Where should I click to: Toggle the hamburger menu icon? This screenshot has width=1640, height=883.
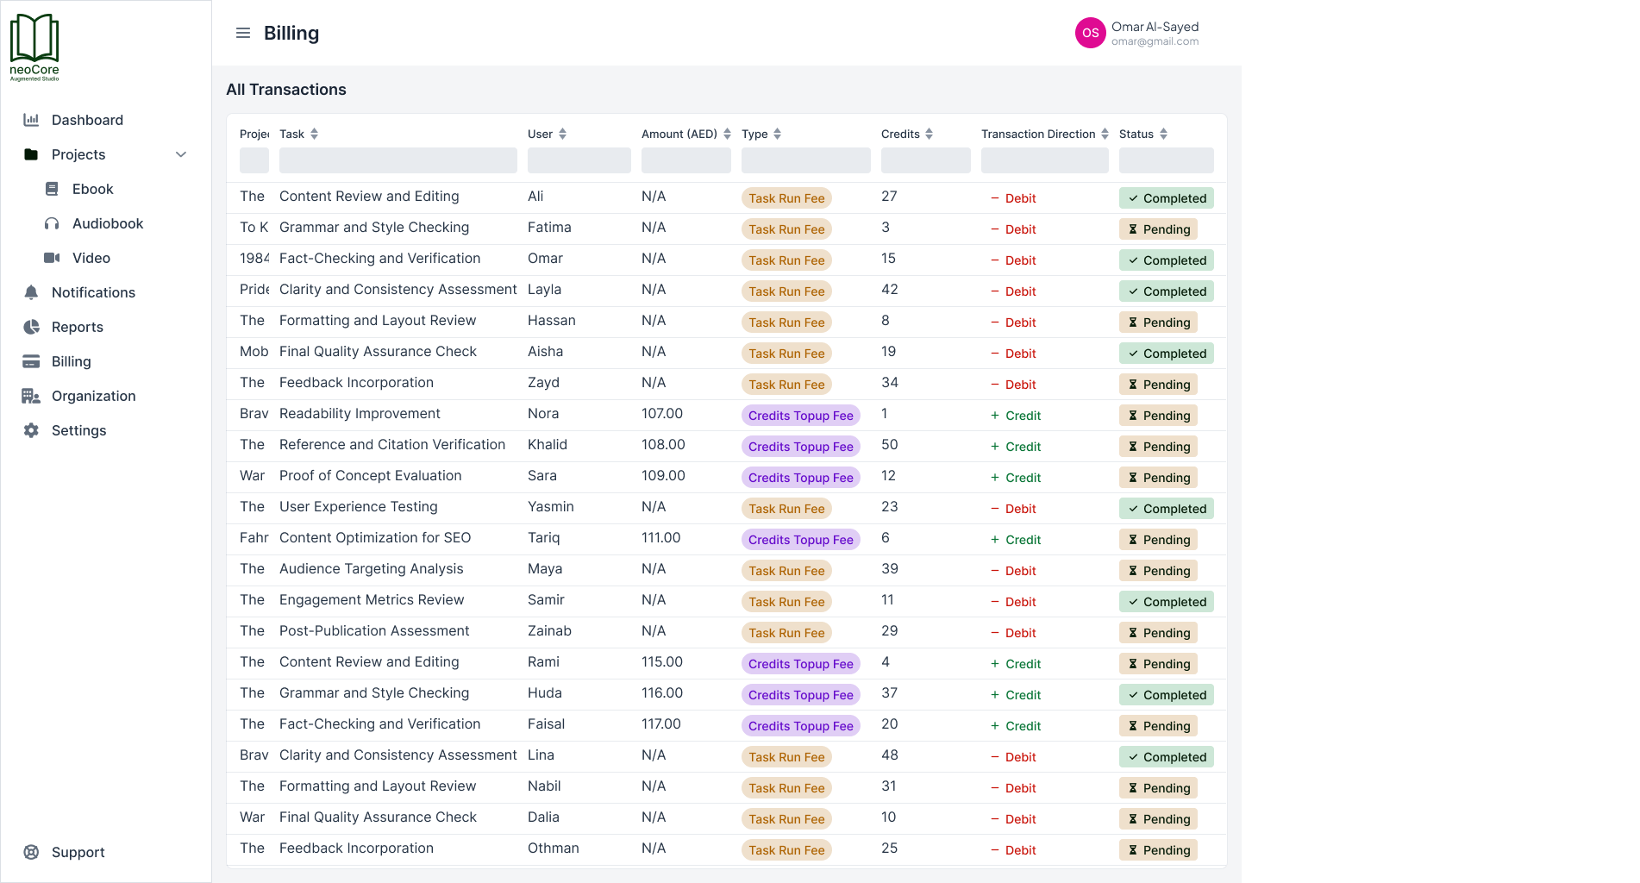243,33
